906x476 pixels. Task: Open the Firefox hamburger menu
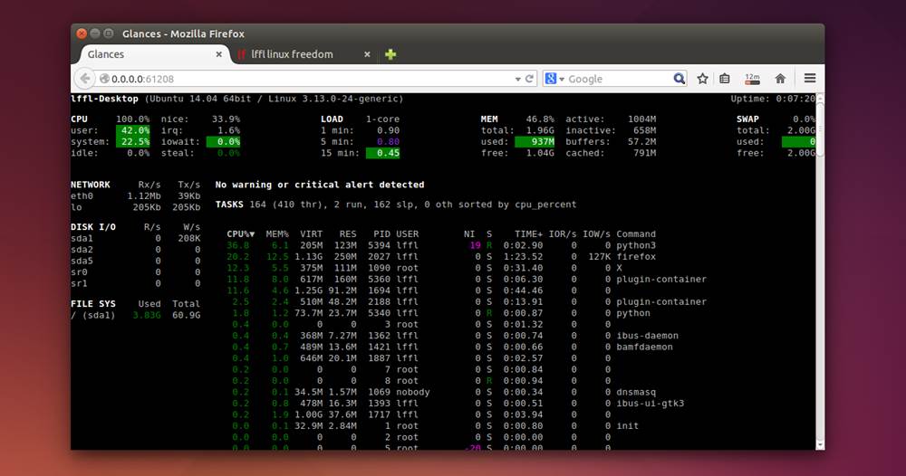(x=810, y=79)
